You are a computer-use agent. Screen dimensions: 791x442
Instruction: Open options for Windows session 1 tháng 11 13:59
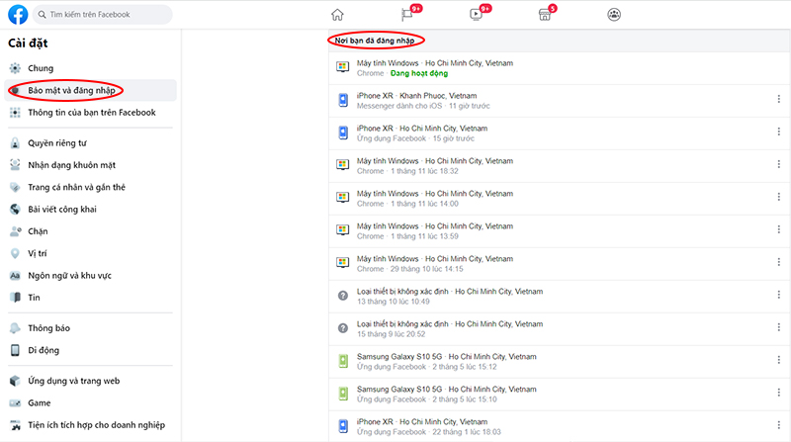779,229
